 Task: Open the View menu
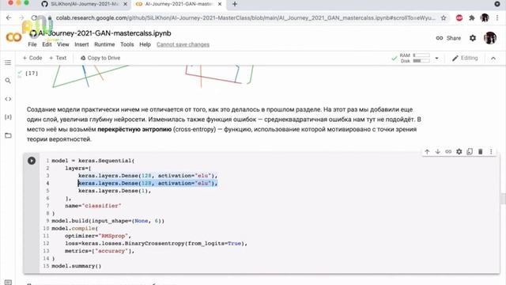(63, 44)
